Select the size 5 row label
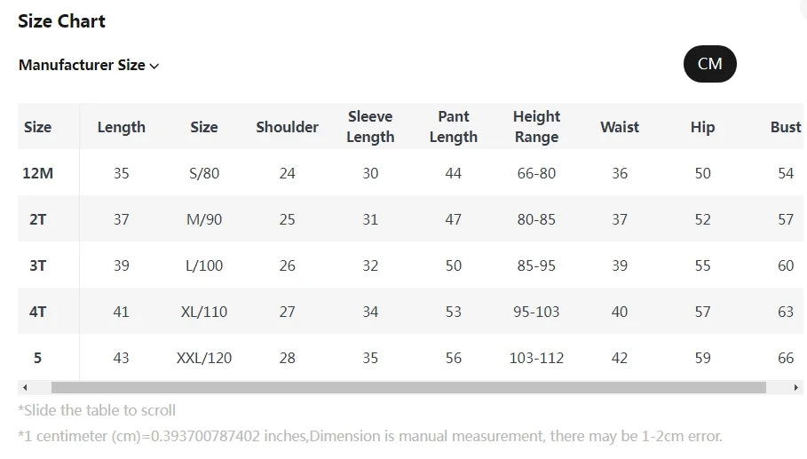807x459 pixels. click(x=38, y=358)
